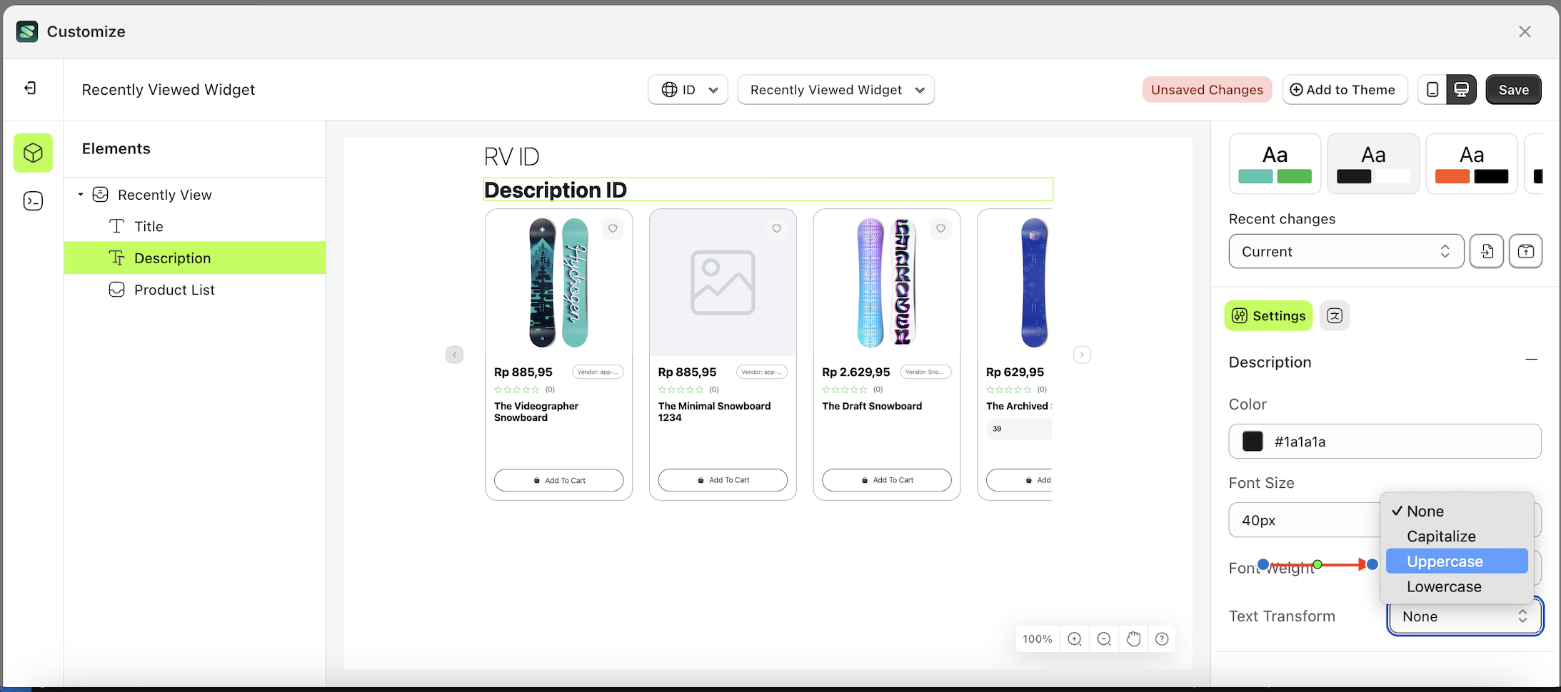
Task: Click the exit/logout icon at top left
Action: tap(30, 88)
